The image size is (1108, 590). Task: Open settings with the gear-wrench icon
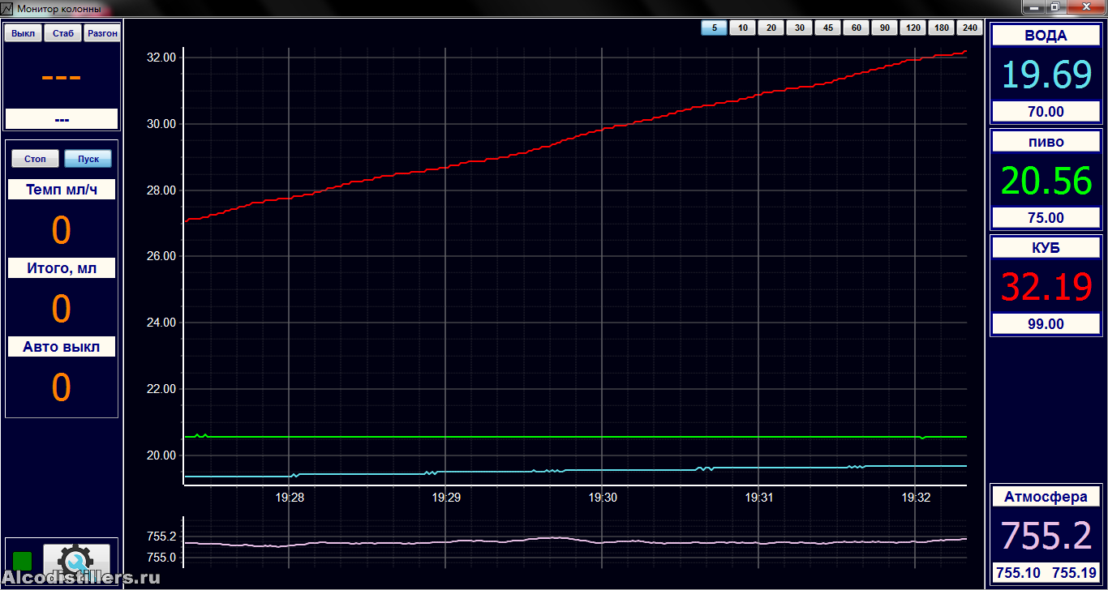click(76, 559)
